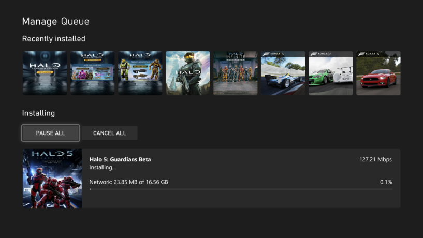Click the Installing section heading
The image size is (423, 238).
(38, 113)
